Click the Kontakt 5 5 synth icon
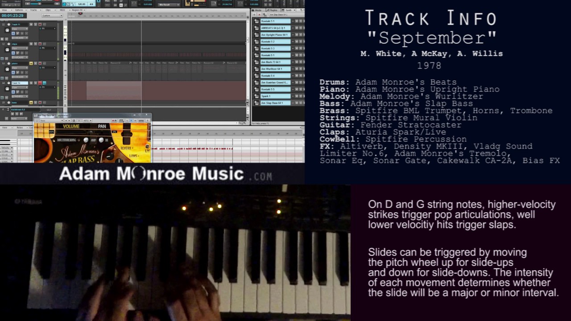Image resolution: width=571 pixels, height=321 pixels. tap(257, 89)
